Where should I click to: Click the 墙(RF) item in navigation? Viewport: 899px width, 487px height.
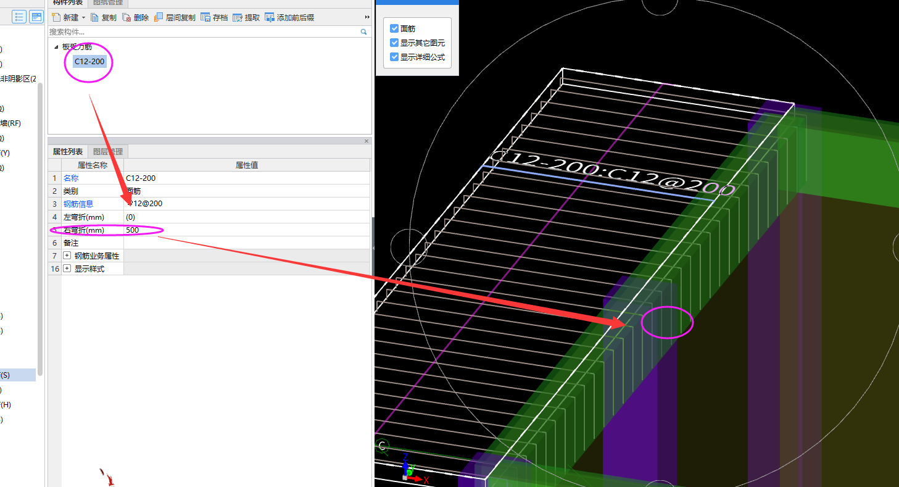[x=10, y=123]
